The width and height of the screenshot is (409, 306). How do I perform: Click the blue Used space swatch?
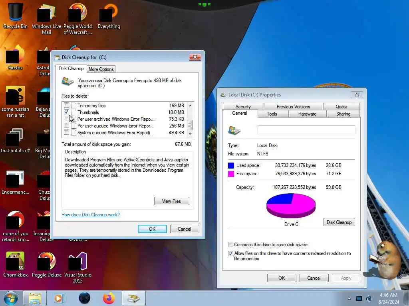pyautogui.click(x=231, y=165)
